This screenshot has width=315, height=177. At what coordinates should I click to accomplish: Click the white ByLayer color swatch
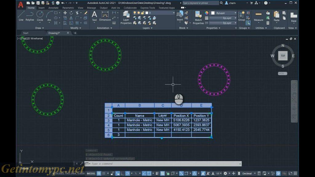(213, 13)
